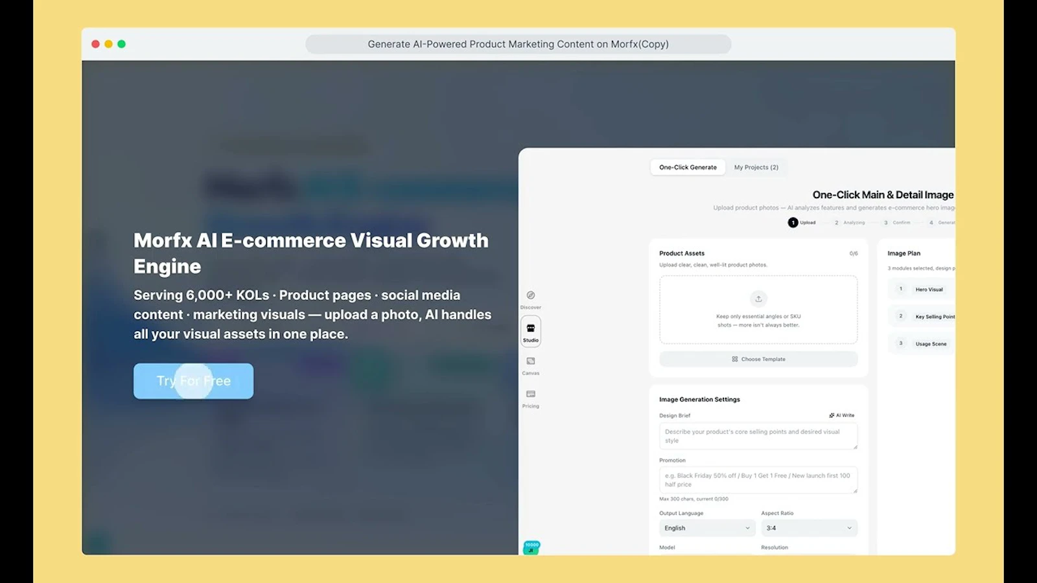Click the upload arrow icon in Product Assets
1037x583 pixels.
pos(758,299)
